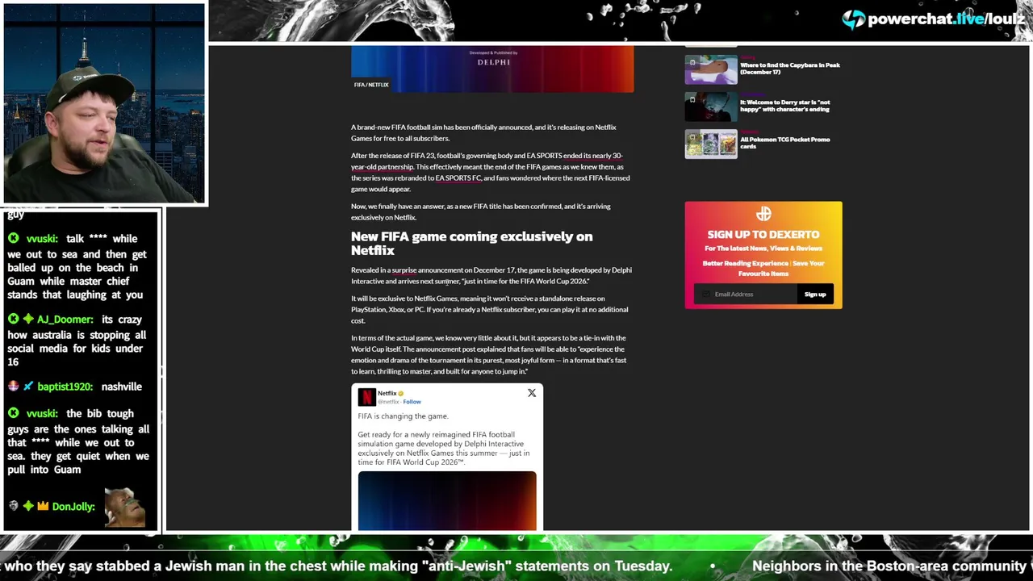
Task: Click the @netflix handle in the tweet
Action: [389, 402]
